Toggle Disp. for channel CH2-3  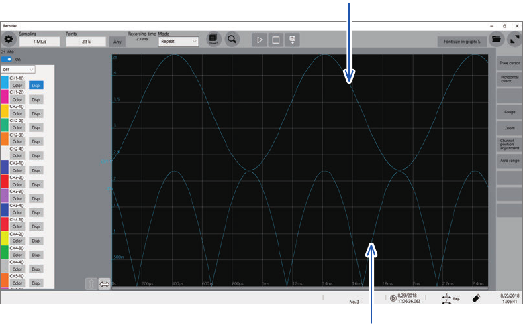(36, 141)
